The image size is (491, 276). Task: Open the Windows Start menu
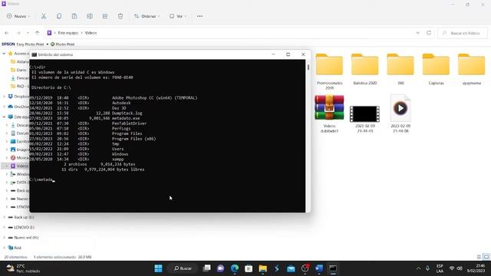pyautogui.click(x=159, y=268)
